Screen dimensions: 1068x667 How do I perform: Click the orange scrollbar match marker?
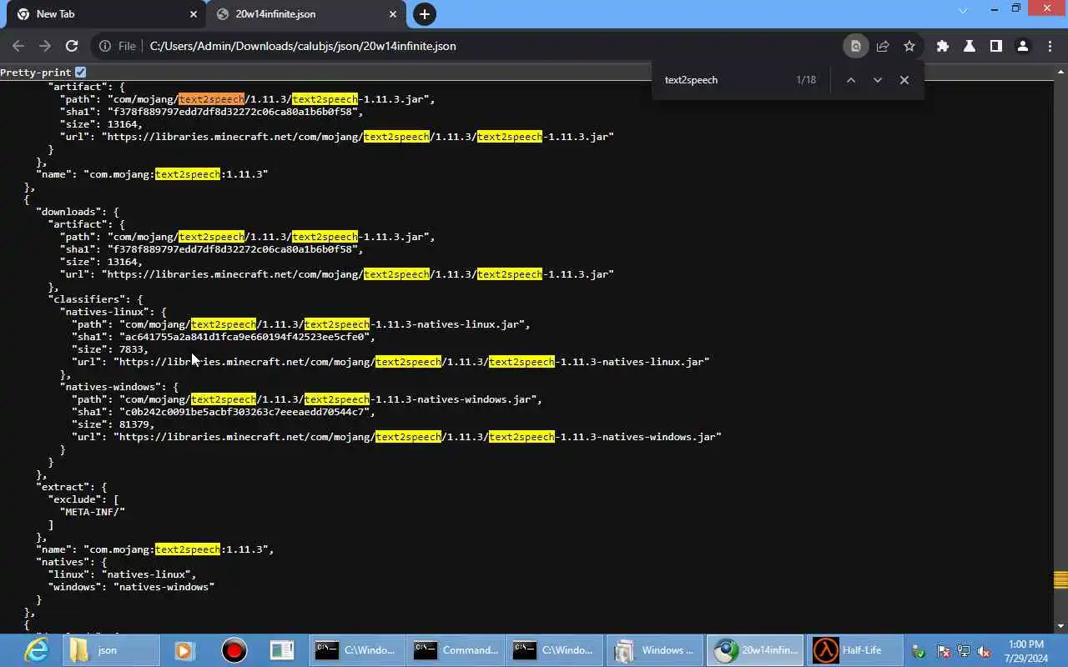pos(1061,579)
